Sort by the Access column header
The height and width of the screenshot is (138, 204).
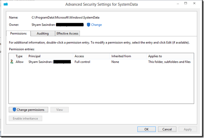(92, 56)
